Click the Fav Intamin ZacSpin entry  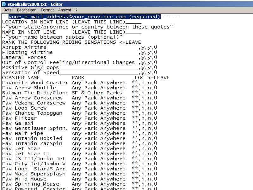32,143
